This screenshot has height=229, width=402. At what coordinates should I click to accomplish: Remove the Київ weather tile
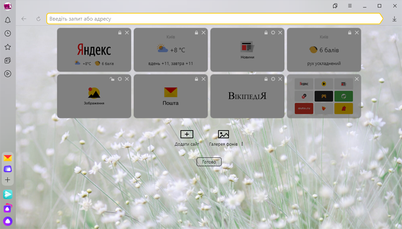[x=203, y=33]
